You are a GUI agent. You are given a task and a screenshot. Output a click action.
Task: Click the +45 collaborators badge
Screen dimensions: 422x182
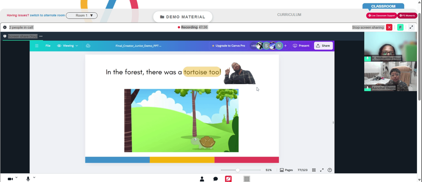[x=253, y=46]
